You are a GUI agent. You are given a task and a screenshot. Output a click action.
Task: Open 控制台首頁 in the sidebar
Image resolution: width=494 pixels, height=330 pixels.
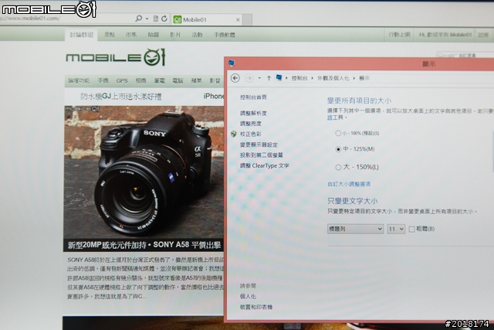(253, 97)
